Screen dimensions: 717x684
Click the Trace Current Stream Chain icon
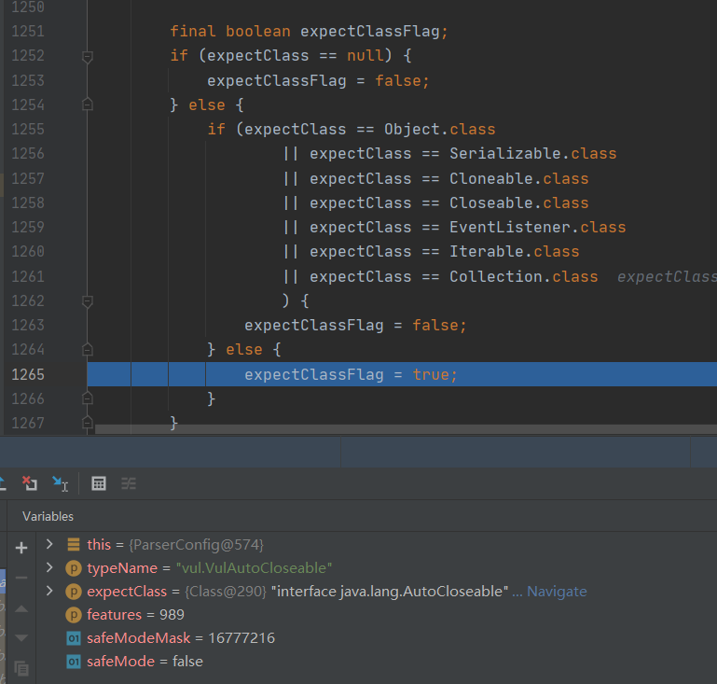tap(129, 482)
